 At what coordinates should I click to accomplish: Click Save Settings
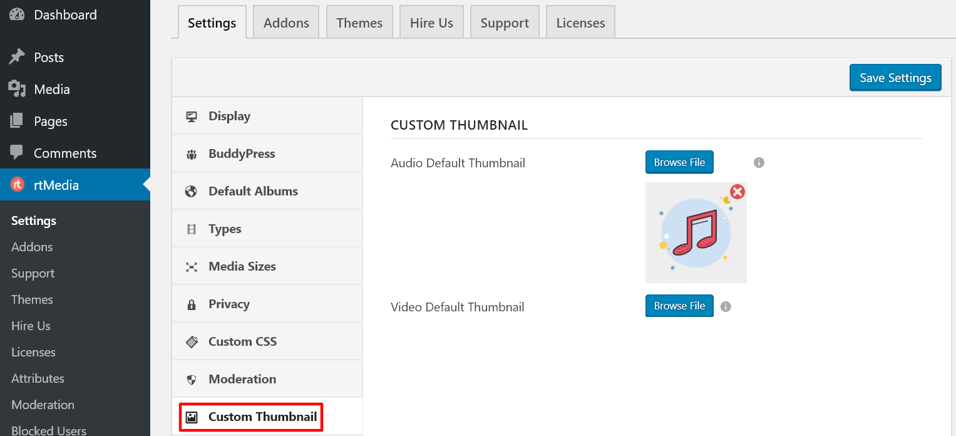[x=895, y=77]
